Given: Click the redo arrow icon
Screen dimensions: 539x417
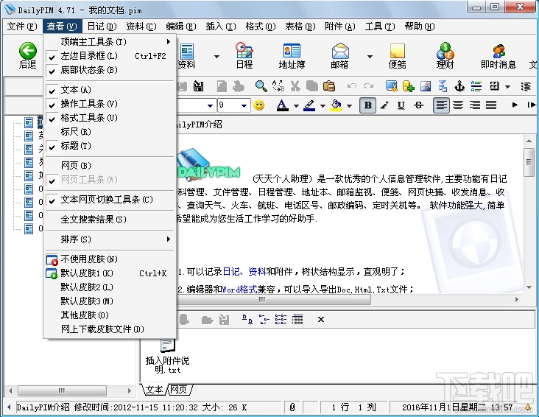Looking at the screenshot, I should tap(369, 86).
